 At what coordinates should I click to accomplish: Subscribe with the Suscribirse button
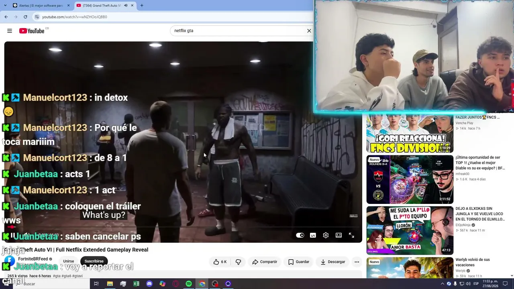pos(94,261)
